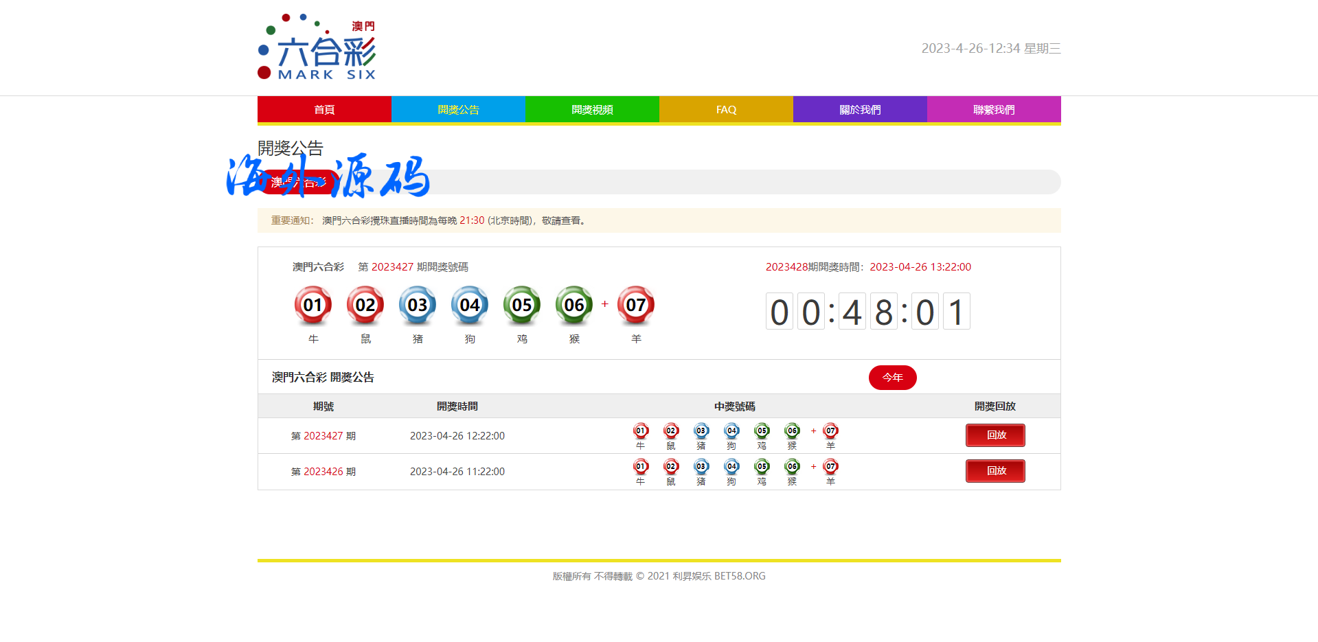This screenshot has width=1318, height=642.
Task: Click the large blue 03 ball
Action: pyautogui.click(x=418, y=305)
